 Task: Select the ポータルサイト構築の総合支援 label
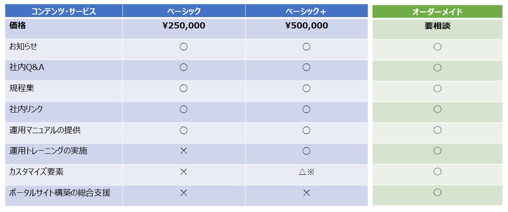pyautogui.click(x=60, y=193)
